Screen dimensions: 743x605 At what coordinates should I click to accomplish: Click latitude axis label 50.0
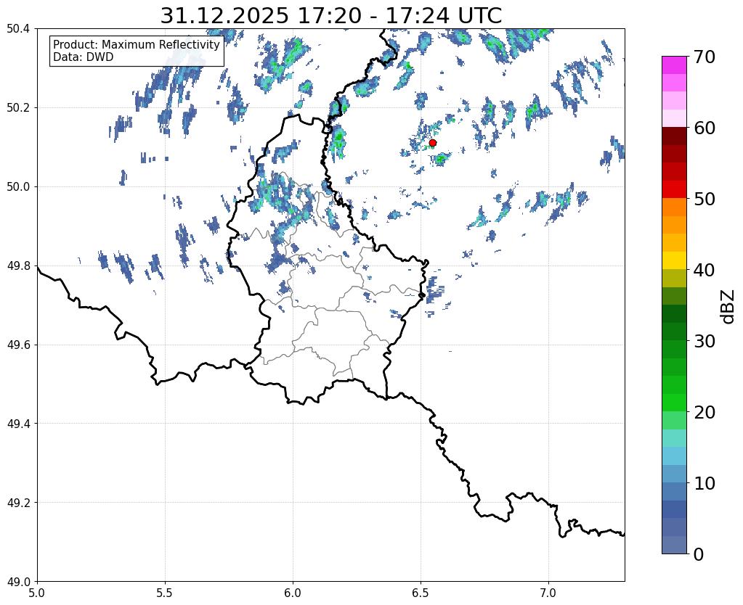coord(18,186)
